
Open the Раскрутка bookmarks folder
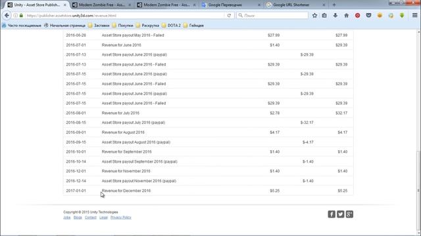147,26
